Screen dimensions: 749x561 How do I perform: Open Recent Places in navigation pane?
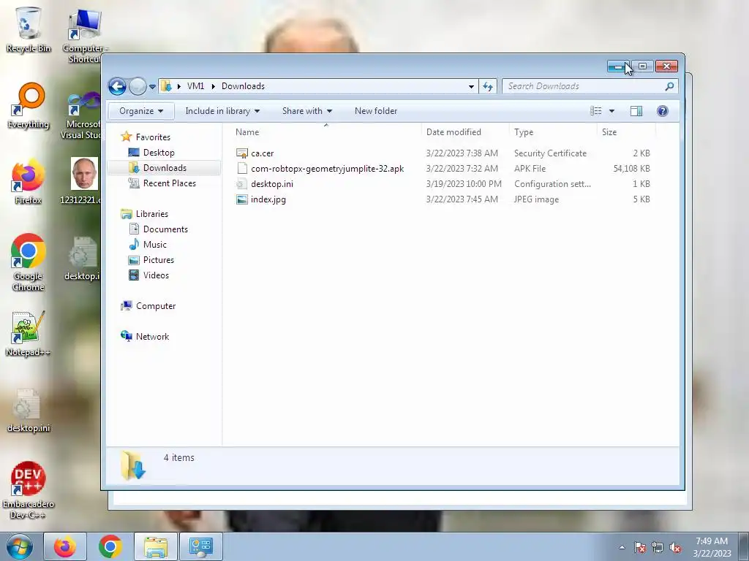169,183
